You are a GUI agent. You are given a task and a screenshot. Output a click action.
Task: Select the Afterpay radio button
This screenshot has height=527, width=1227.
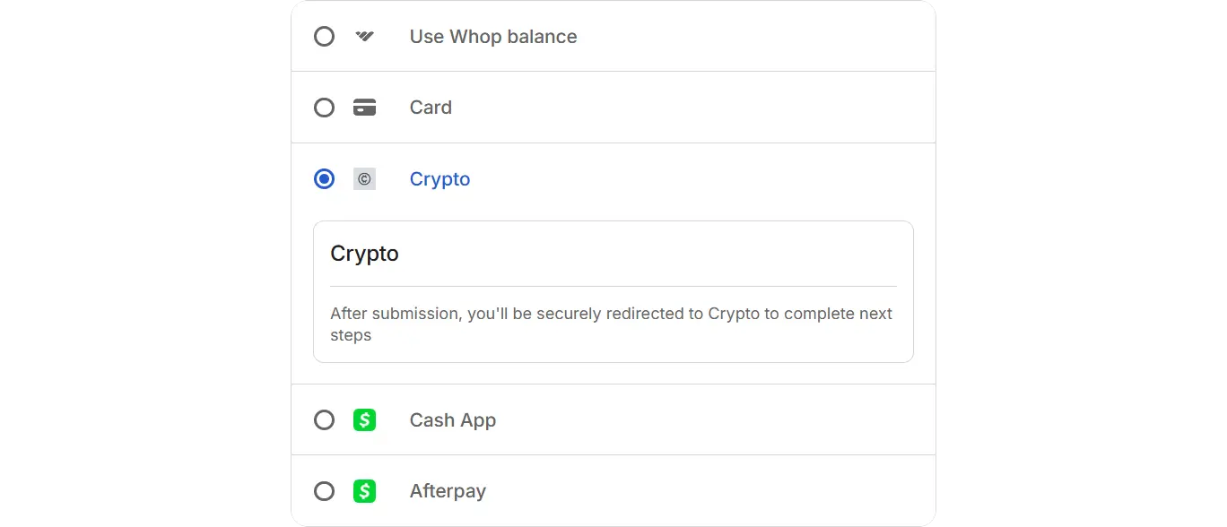click(x=324, y=490)
